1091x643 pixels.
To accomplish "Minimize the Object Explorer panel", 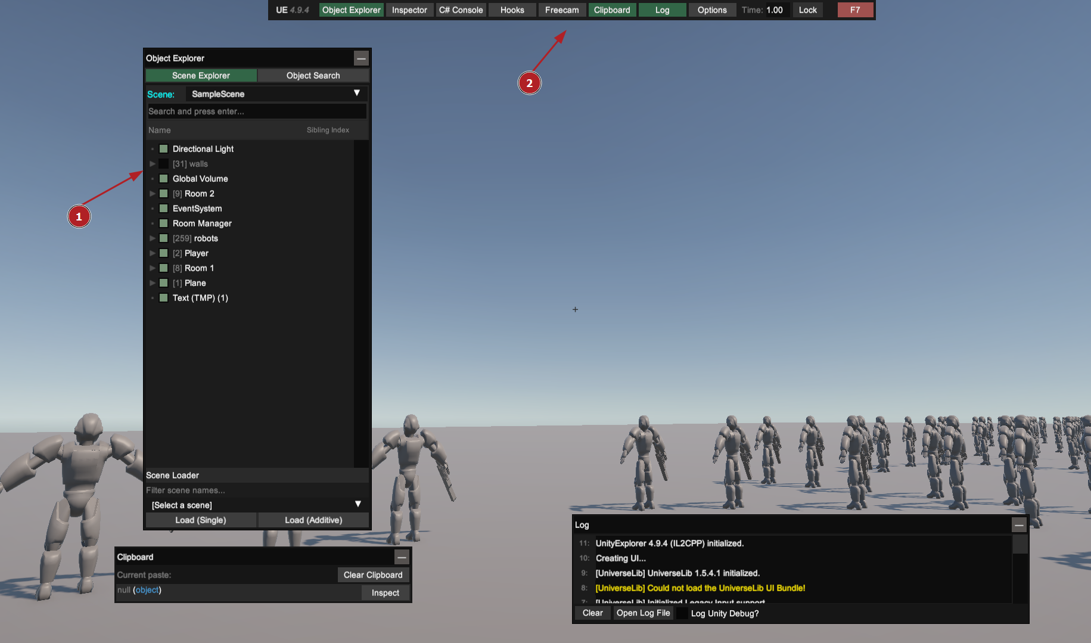I will click(361, 58).
